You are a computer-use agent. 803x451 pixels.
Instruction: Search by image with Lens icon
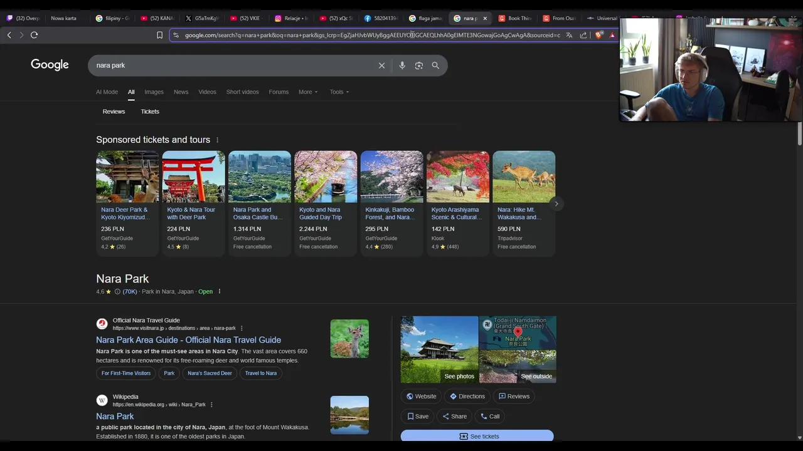point(419,65)
